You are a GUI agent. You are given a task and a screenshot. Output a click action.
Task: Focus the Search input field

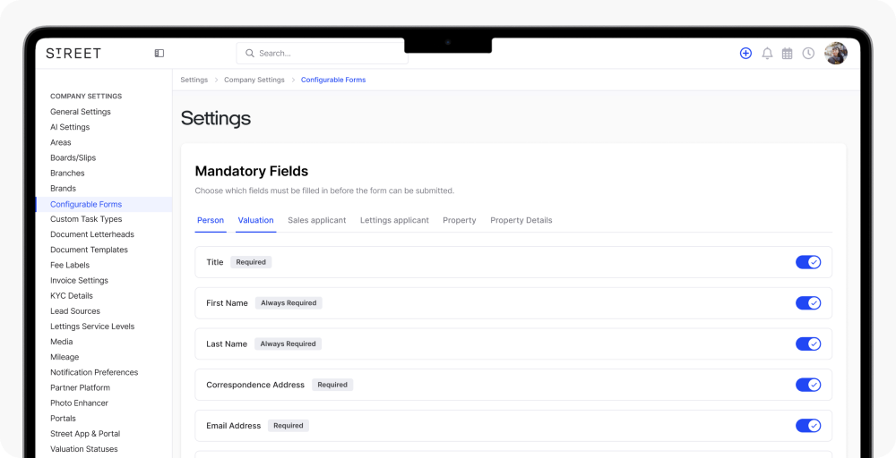point(323,53)
